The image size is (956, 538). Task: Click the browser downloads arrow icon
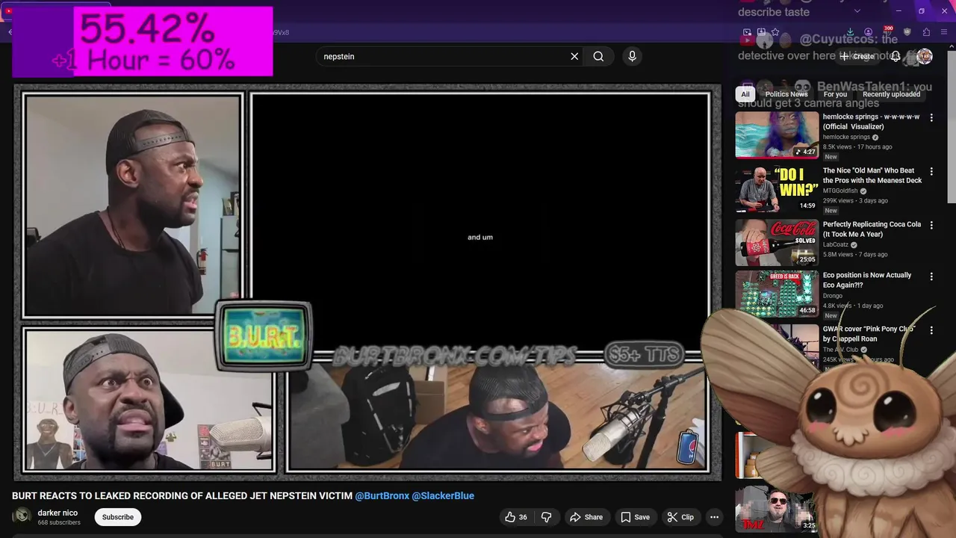click(850, 32)
